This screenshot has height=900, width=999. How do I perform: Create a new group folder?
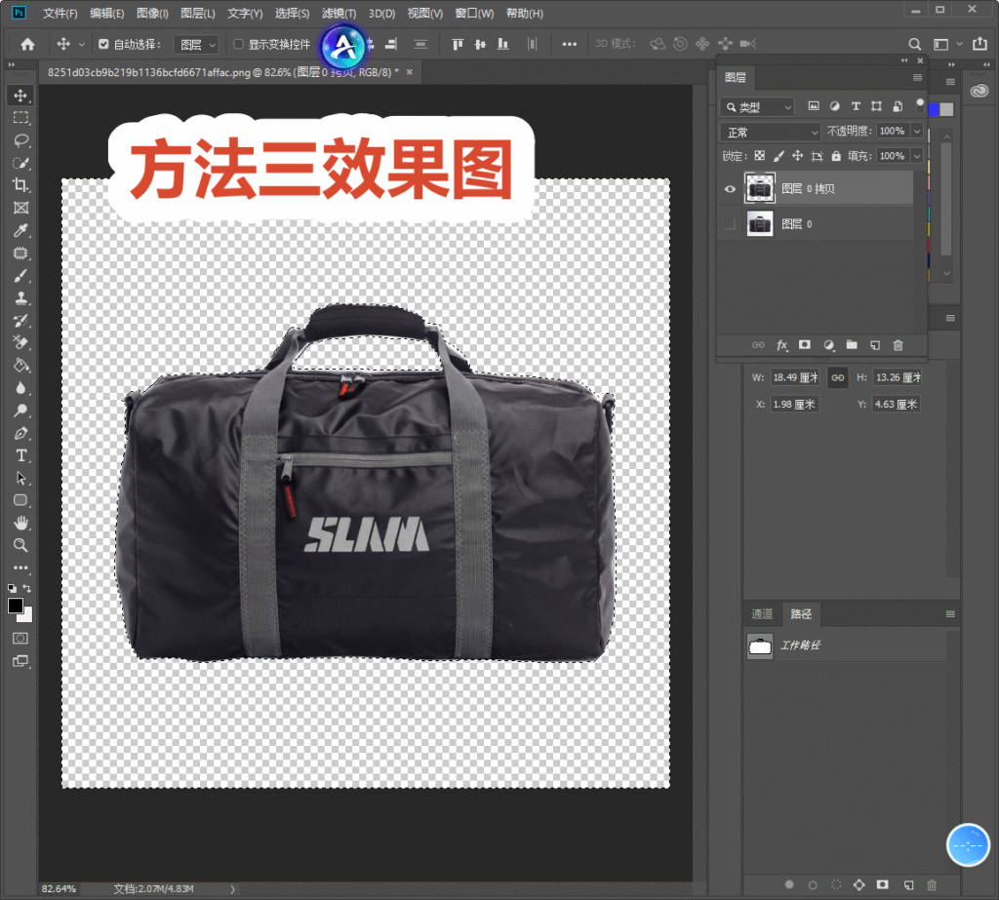(852, 345)
